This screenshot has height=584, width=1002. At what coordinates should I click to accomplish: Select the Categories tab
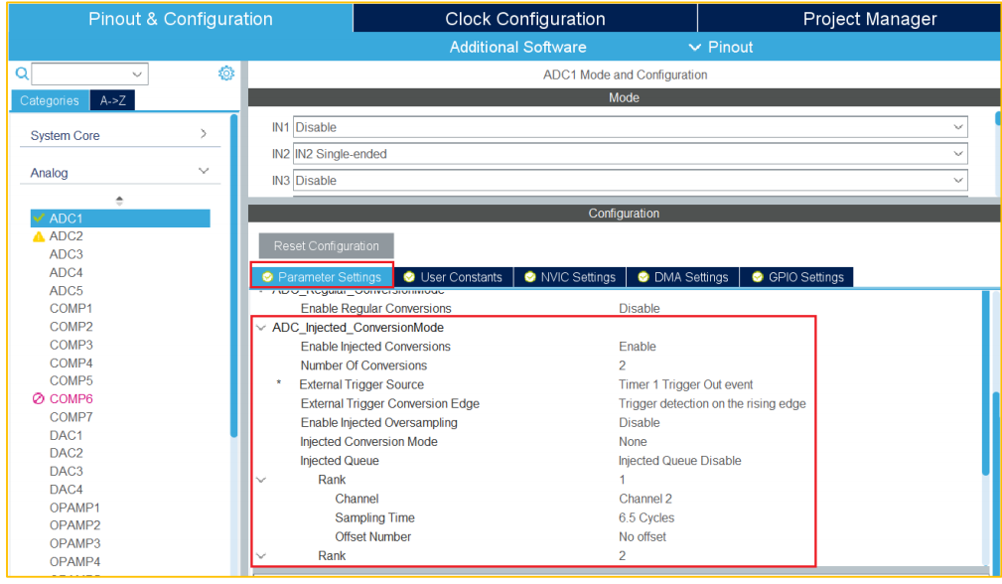pos(50,100)
